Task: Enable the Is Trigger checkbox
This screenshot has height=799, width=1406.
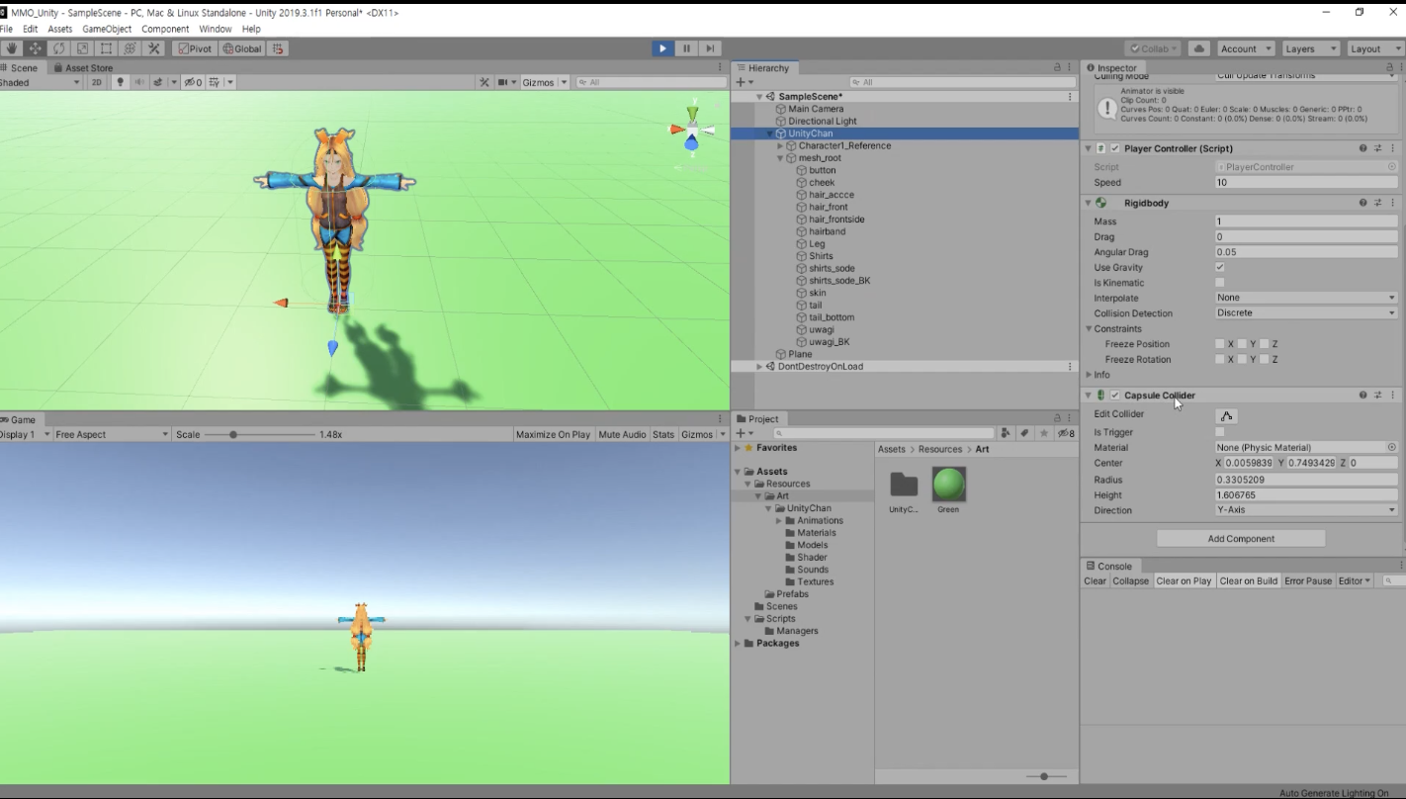Action: tap(1220, 432)
